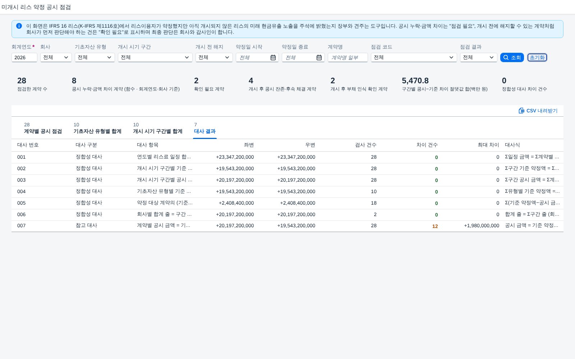This screenshot has height=359, width=575.
Task: Select the 대사 결과 tab
Action: coord(205,128)
